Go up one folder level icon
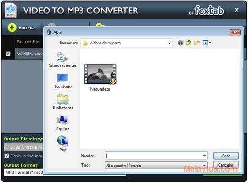The height and width of the screenshot is (183, 248). coord(189,43)
